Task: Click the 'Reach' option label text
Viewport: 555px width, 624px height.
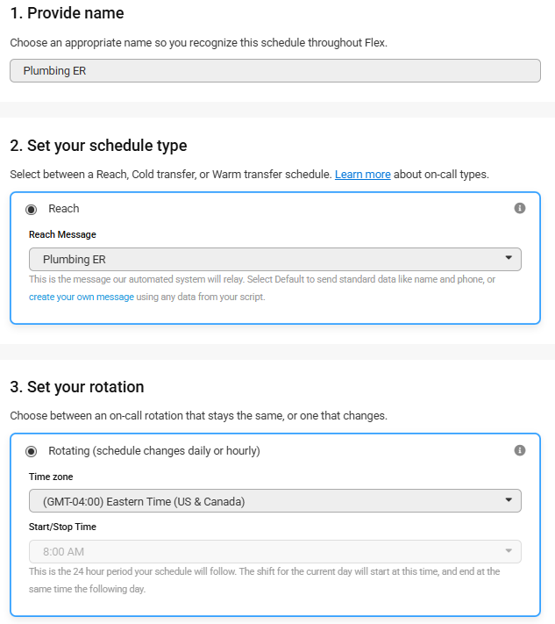Action: pyautogui.click(x=64, y=209)
